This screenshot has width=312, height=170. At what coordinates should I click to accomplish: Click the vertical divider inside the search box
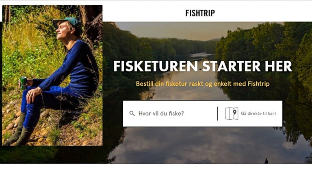pyautogui.click(x=218, y=114)
